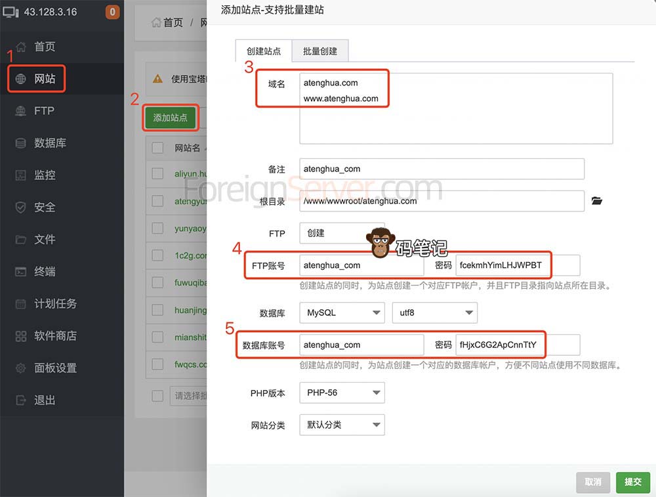
Task: Open the FTP section icon in the sidebar
Action: (x=21, y=111)
